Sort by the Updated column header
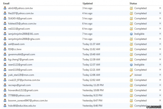 88,3
